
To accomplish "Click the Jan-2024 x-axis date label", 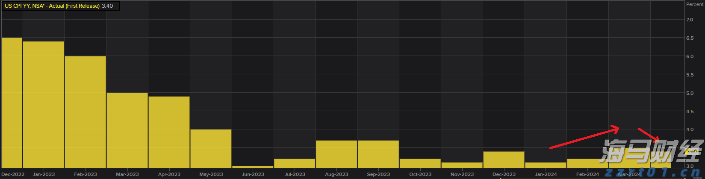I will click(546, 174).
